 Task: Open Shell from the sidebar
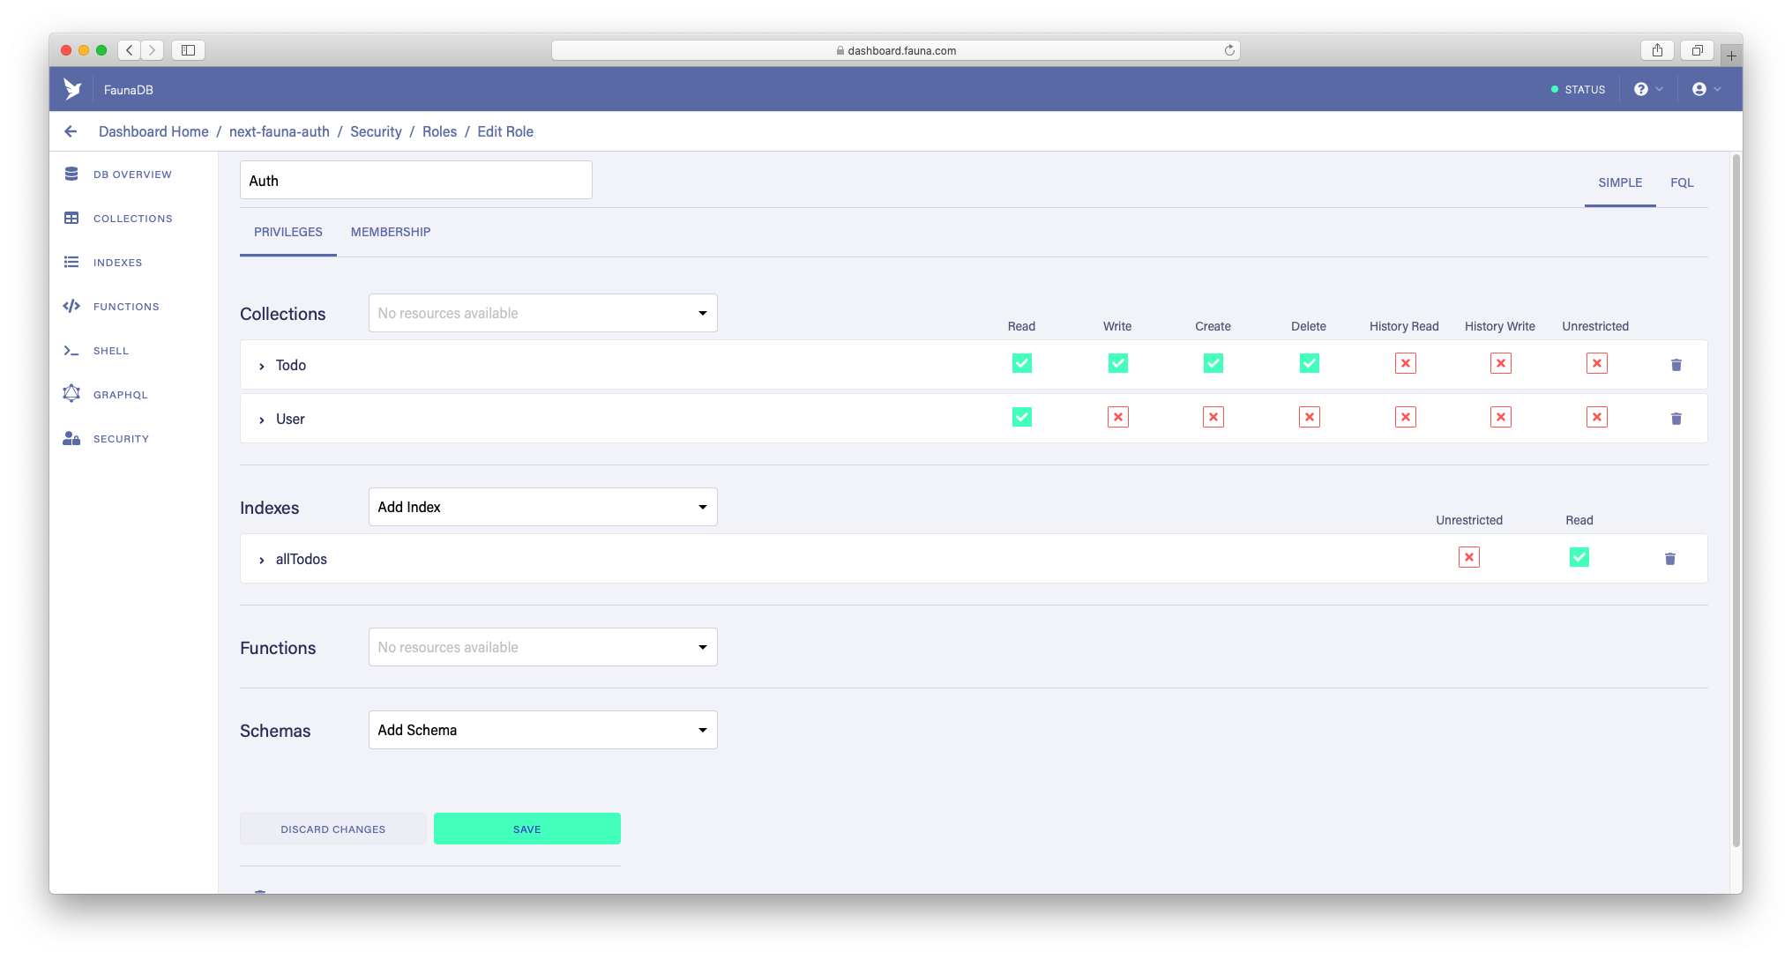[x=111, y=351]
